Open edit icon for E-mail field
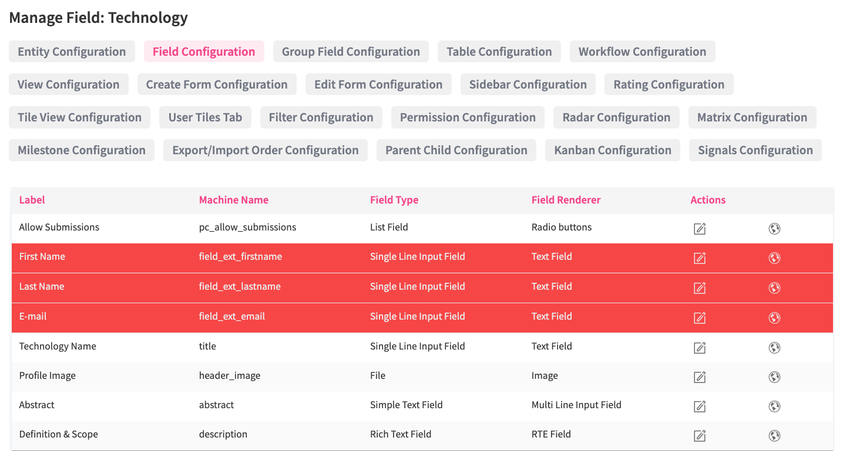 click(699, 318)
